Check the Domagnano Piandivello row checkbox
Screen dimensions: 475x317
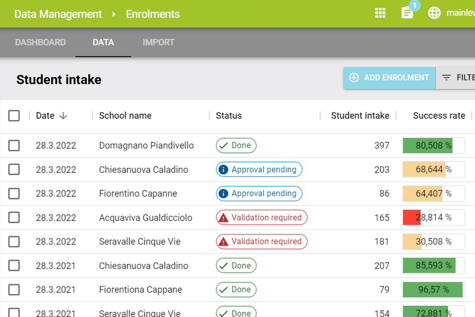pos(14,146)
